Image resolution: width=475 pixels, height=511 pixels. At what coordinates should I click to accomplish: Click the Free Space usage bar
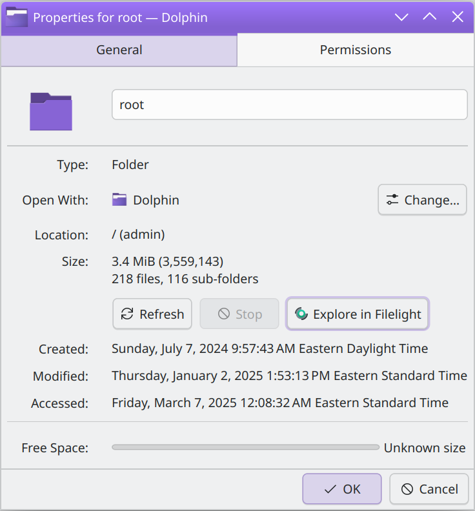(x=245, y=447)
